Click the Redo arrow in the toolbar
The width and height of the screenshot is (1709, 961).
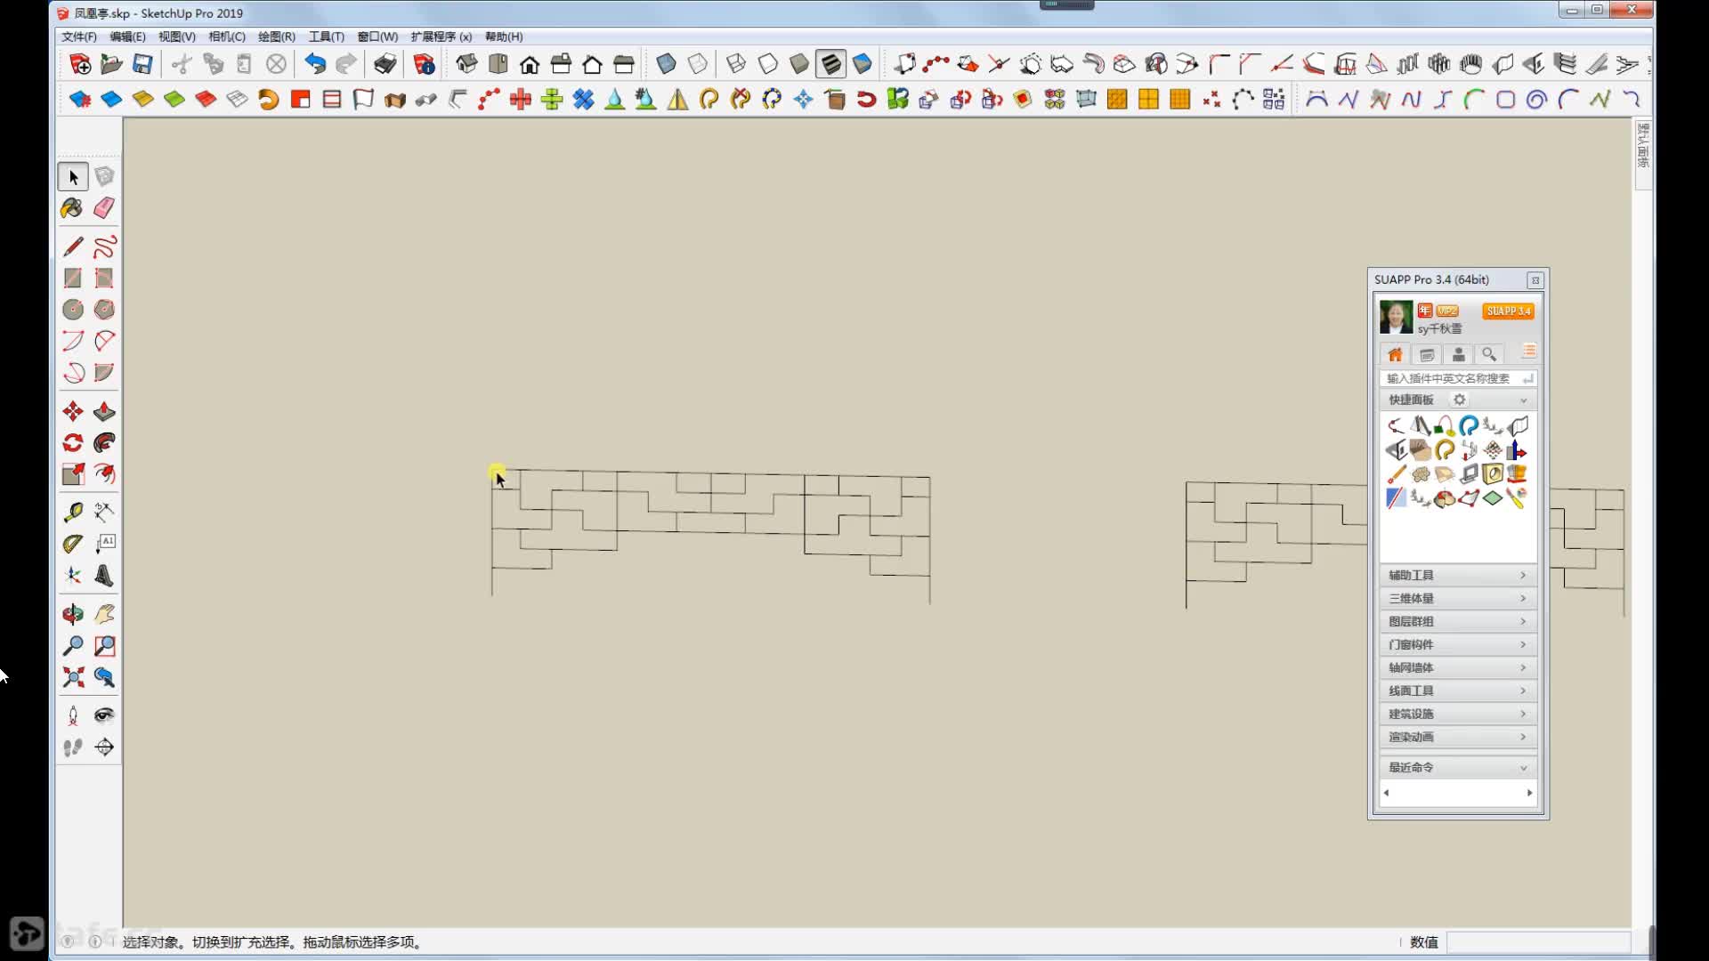(x=346, y=64)
